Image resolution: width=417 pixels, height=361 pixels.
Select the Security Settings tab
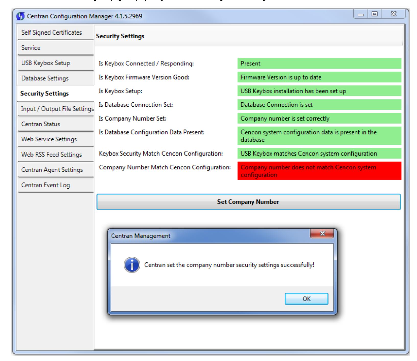(56, 94)
